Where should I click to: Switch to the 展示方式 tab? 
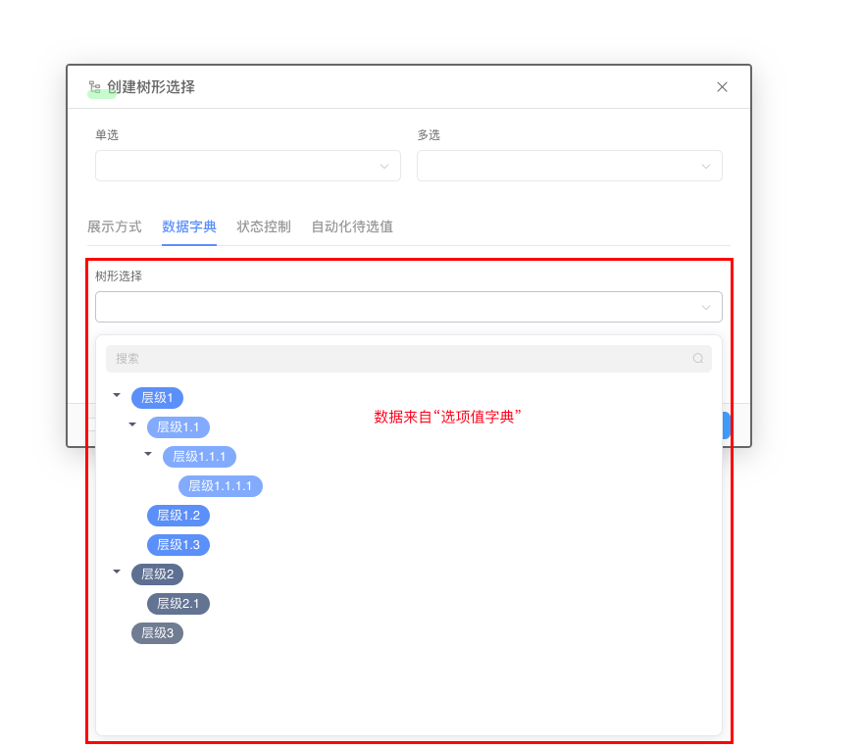click(114, 226)
